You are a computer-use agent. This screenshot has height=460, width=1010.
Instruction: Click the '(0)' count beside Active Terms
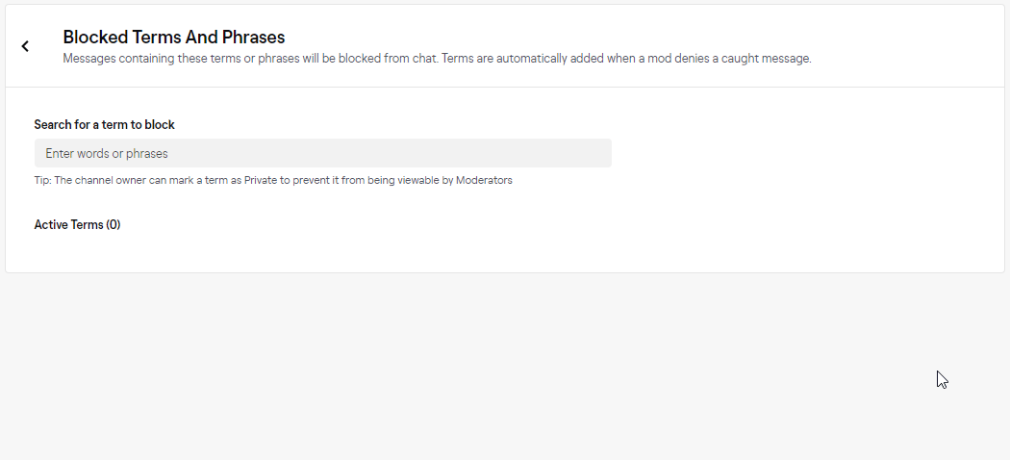click(x=114, y=225)
